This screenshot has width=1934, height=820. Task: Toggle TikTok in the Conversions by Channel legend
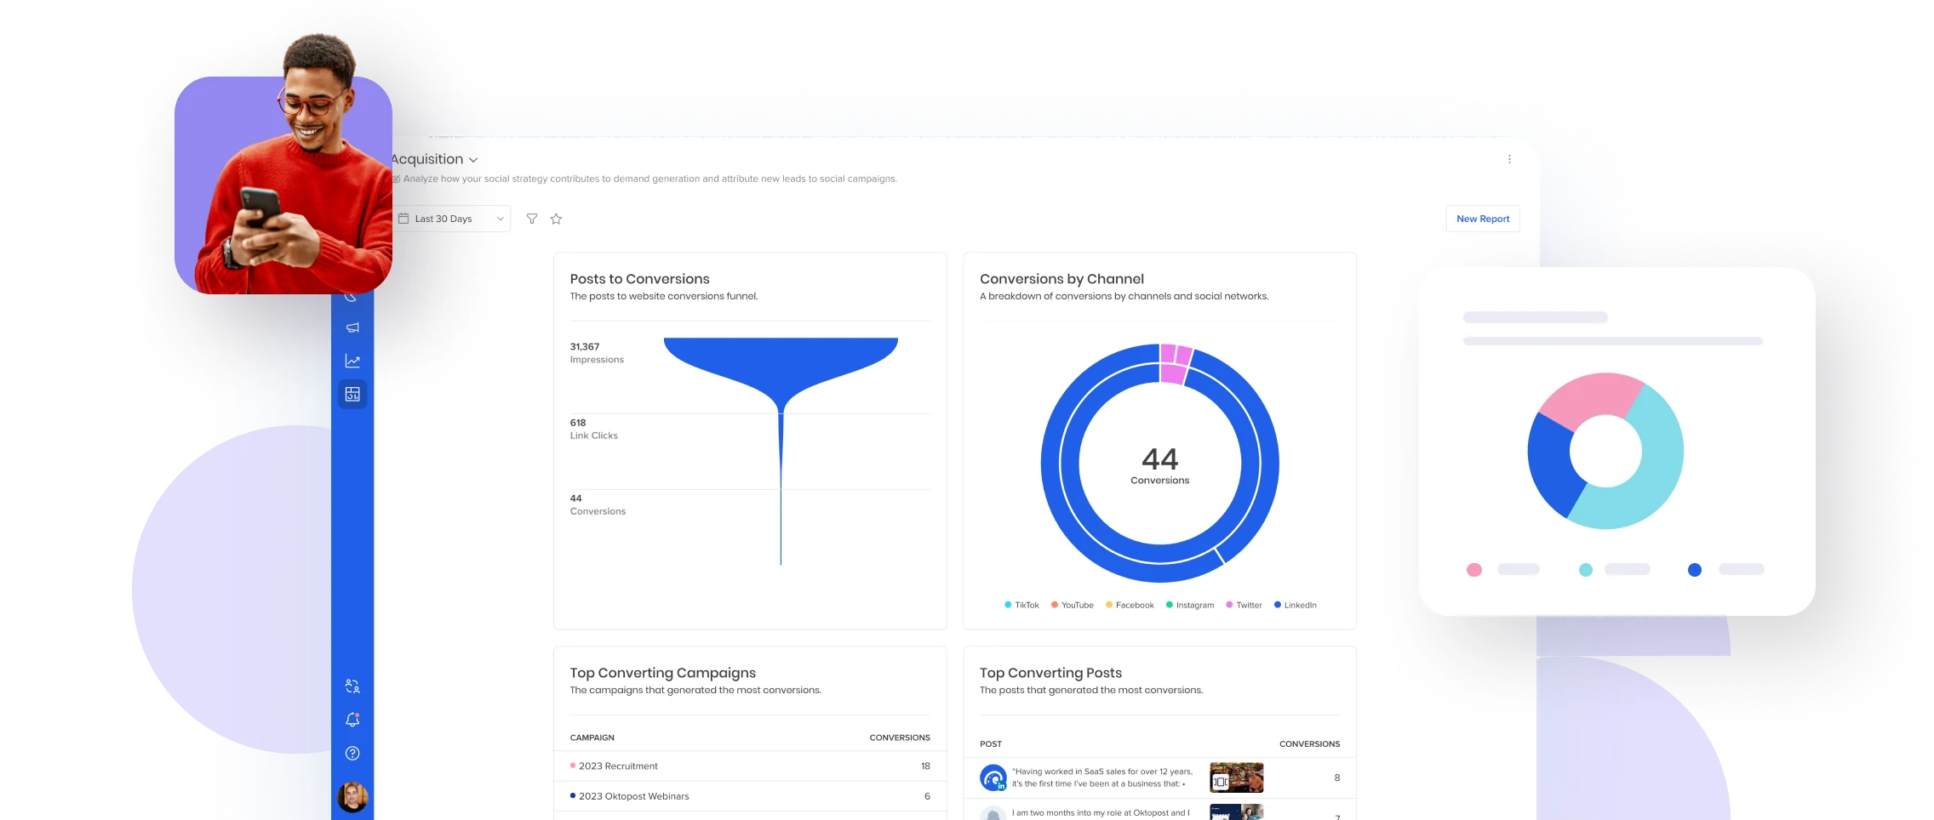coord(1021,605)
